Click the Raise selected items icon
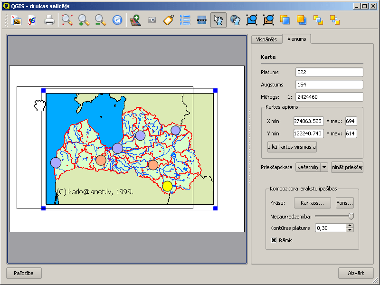Screen dimensions: 380x285 tap(285, 20)
